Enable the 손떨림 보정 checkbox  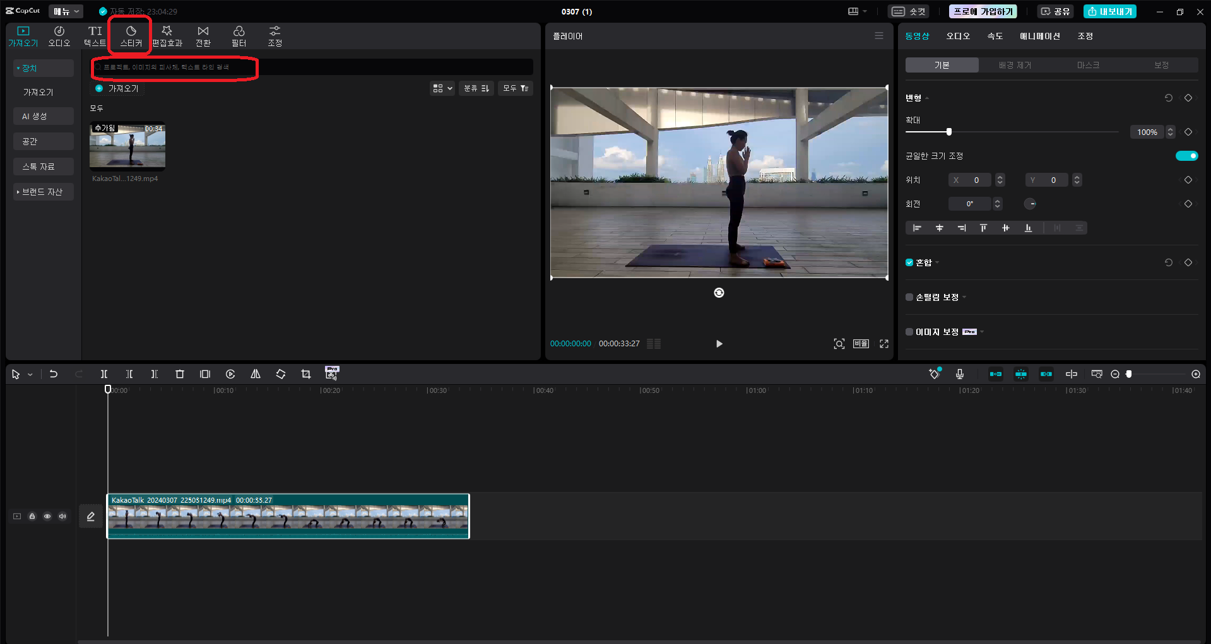(x=909, y=297)
